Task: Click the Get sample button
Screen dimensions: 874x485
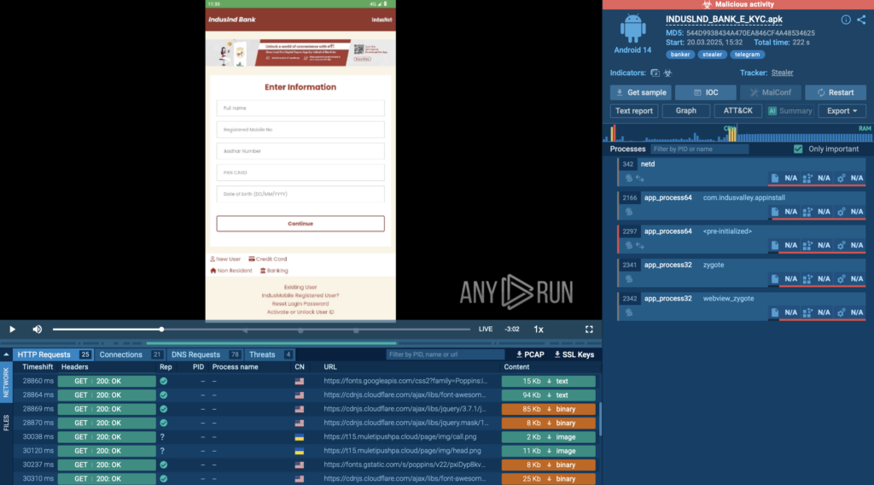Action: 640,92
